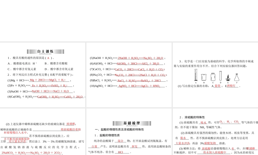Click the subheading 1. 盐酸的物理性质
This screenshot has height=155, width=258.
(x=107, y=135)
